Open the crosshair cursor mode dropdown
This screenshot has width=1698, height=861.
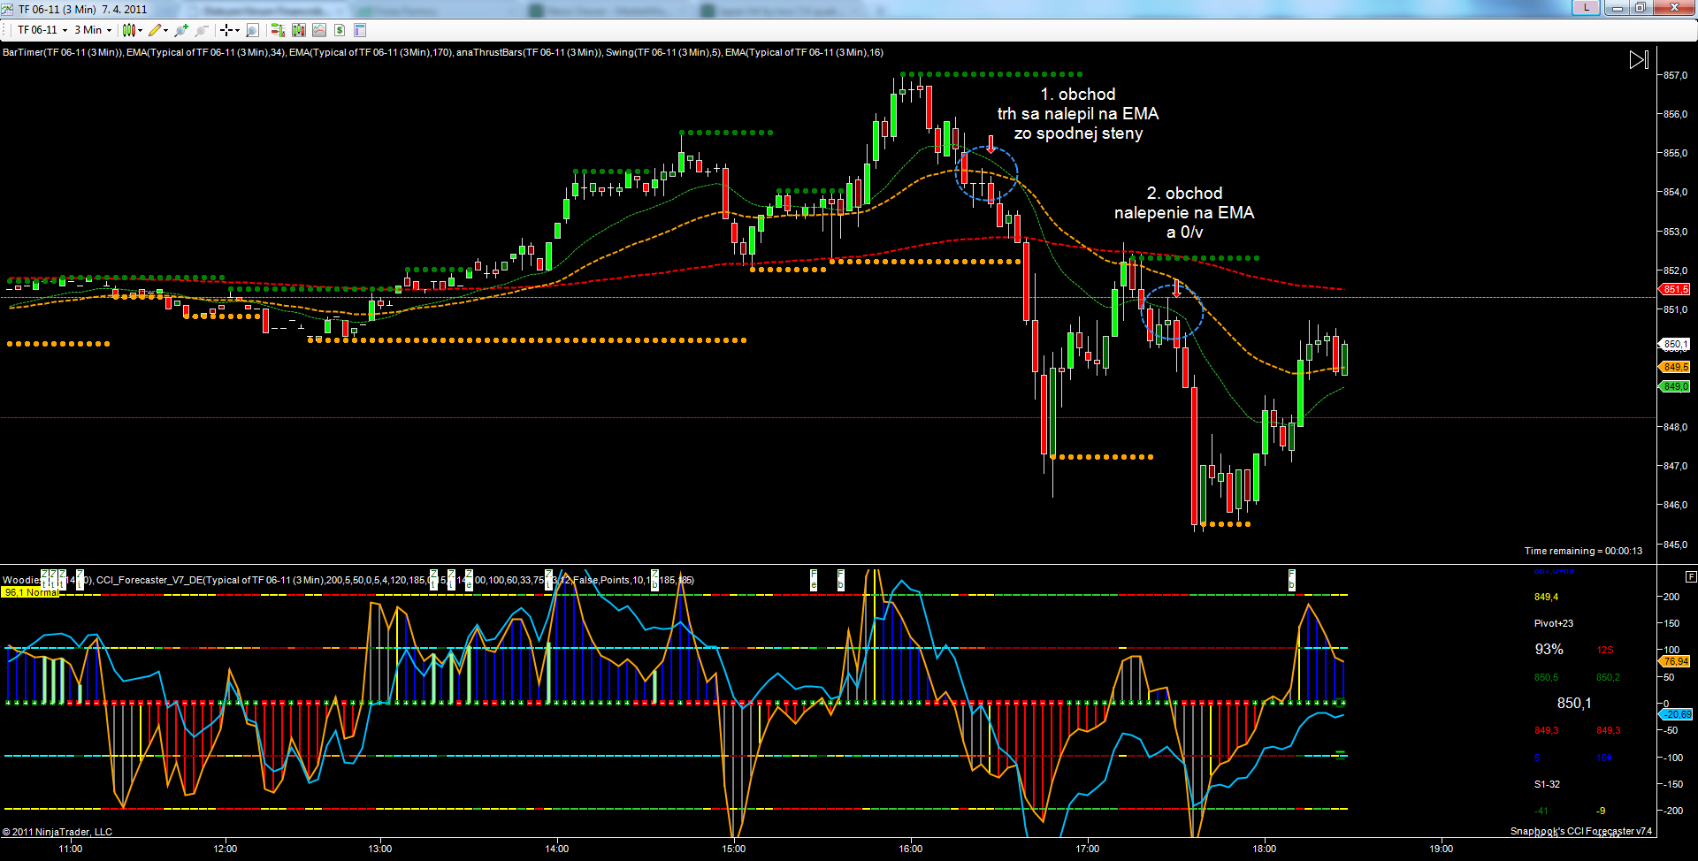237,30
